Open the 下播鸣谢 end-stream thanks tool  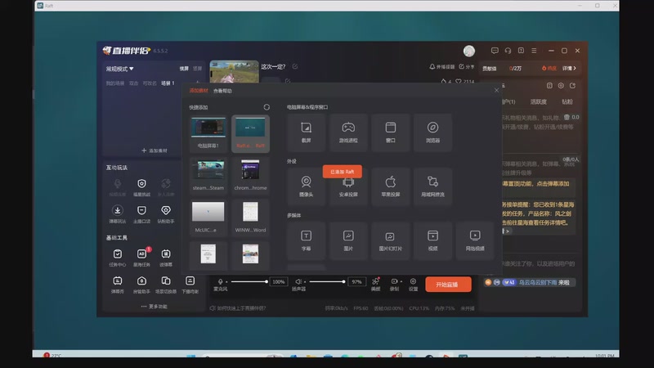click(190, 285)
